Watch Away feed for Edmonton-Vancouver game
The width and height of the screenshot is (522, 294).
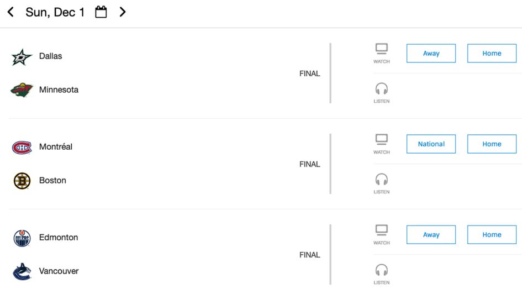point(431,235)
